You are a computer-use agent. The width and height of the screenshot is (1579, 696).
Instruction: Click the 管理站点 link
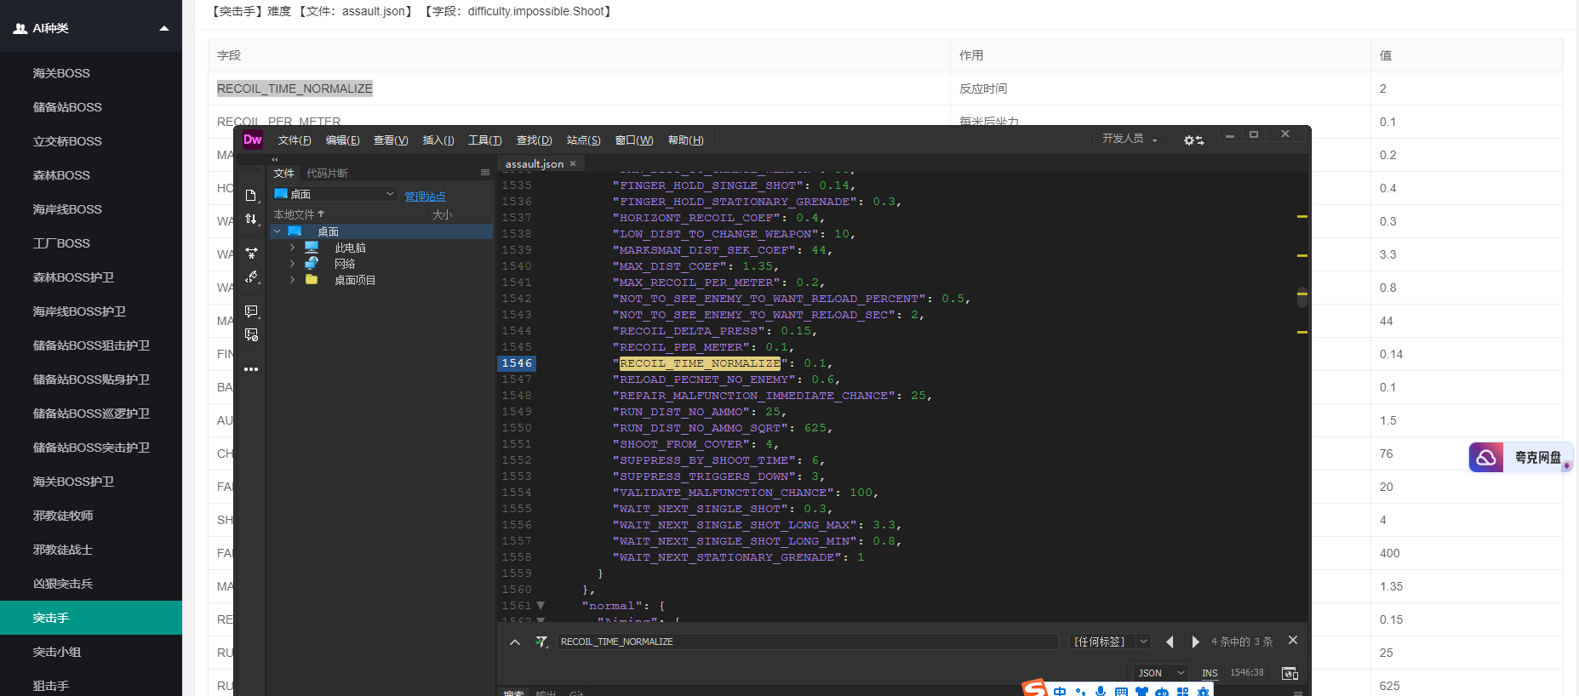tap(425, 196)
